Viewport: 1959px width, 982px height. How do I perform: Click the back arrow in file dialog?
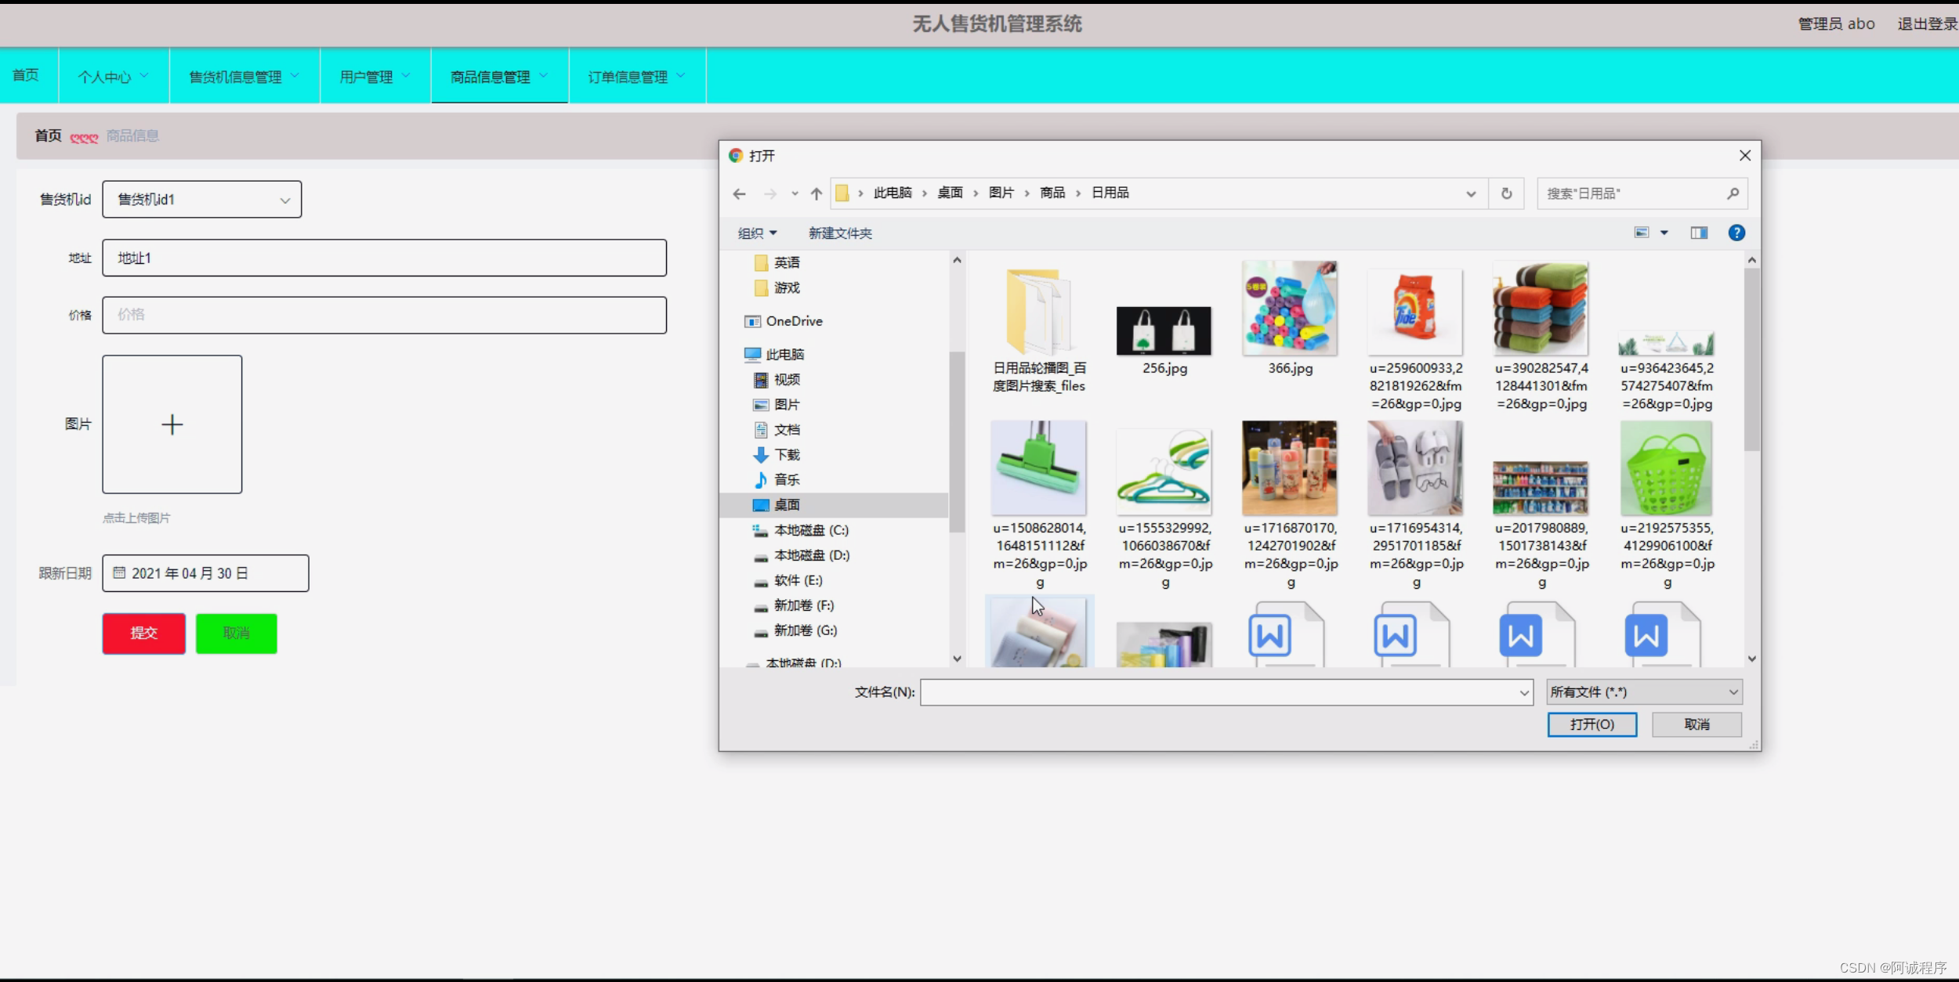(x=739, y=193)
